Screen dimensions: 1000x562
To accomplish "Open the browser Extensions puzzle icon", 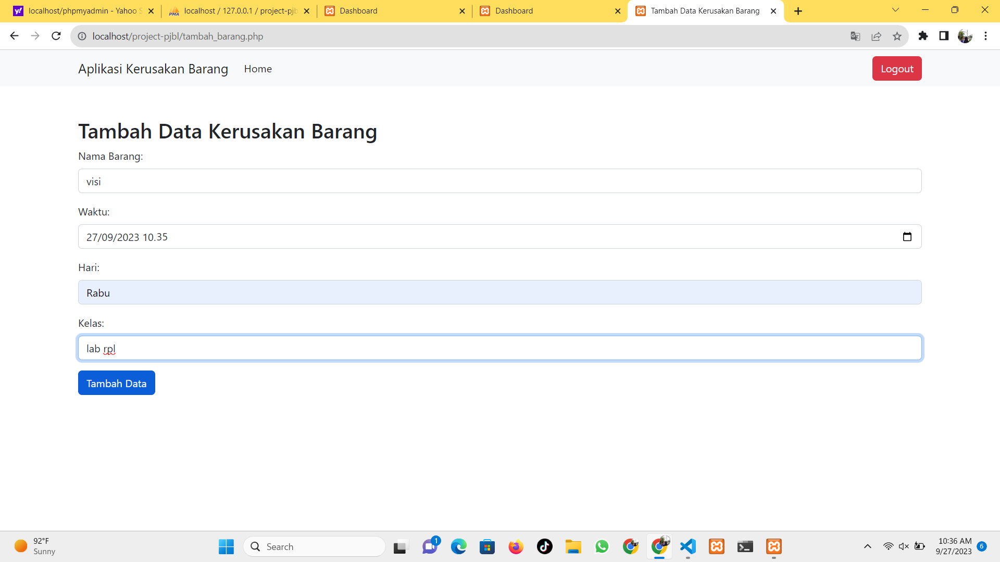I will pos(923,36).
